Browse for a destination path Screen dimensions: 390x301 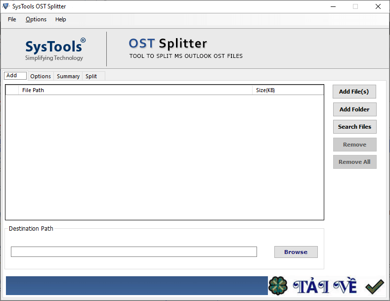coord(296,252)
